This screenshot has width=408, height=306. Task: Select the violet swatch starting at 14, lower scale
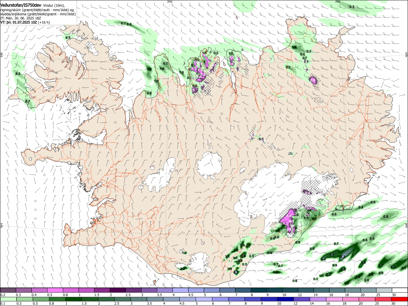pos(318,299)
